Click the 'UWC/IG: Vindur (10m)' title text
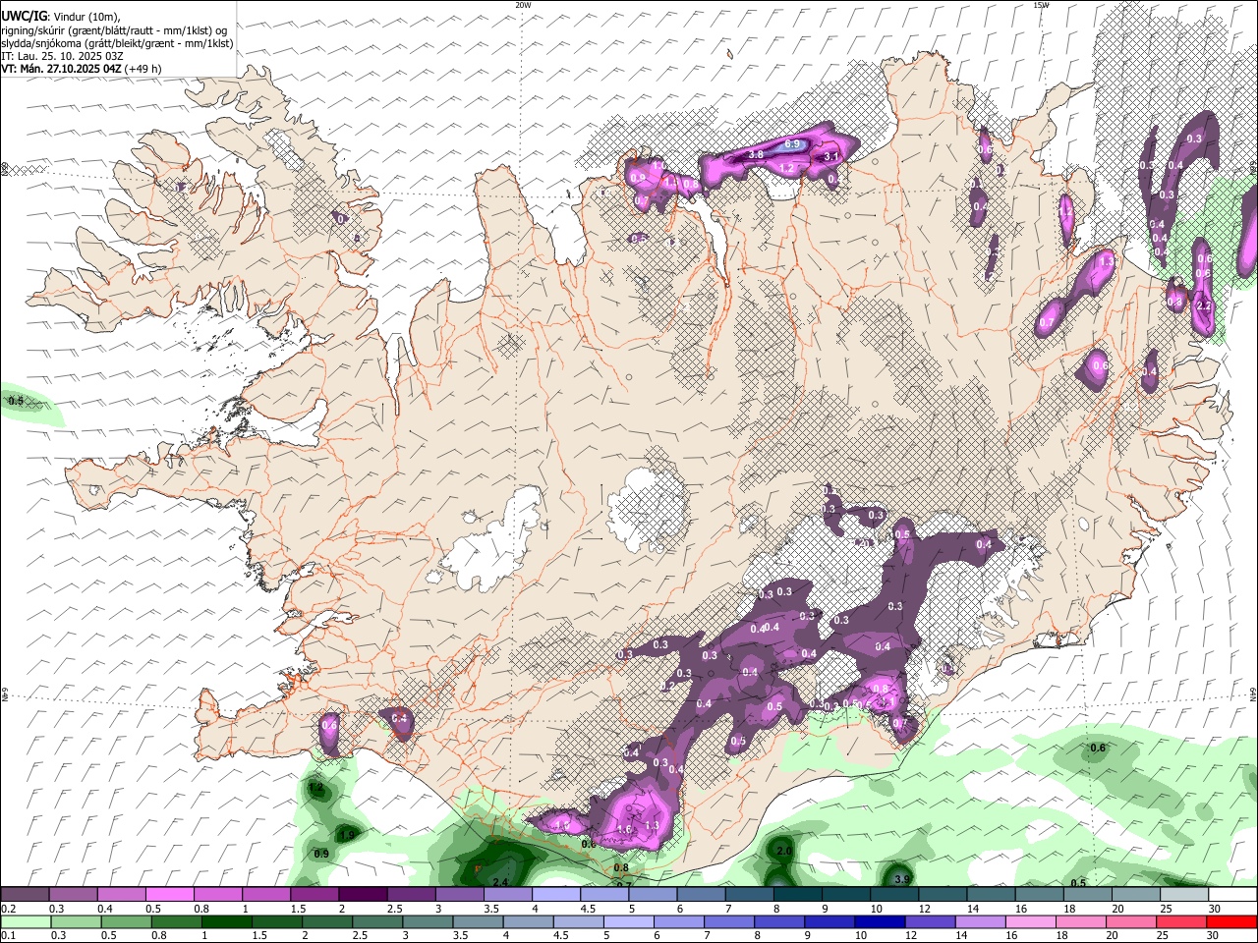Screen dimensions: 1258x943 (61, 16)
